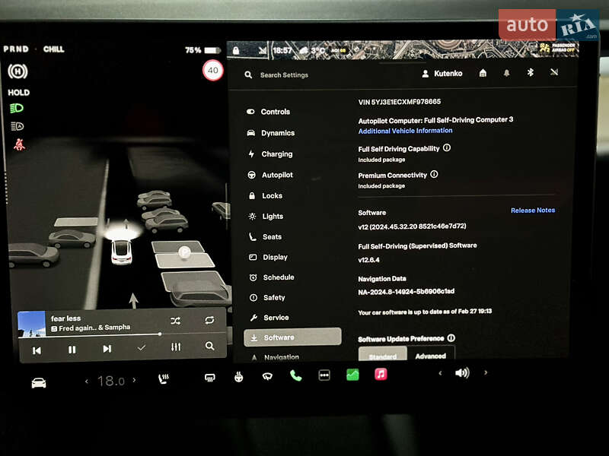609x456 pixels.
Task: Toggle rear defrost icon
Action: (210, 377)
